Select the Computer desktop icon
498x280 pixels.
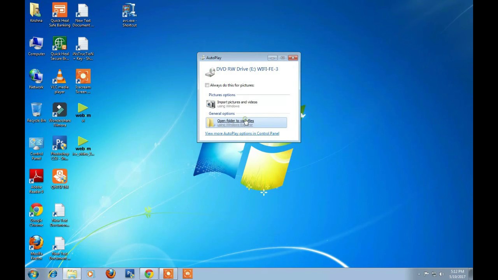coord(36,47)
